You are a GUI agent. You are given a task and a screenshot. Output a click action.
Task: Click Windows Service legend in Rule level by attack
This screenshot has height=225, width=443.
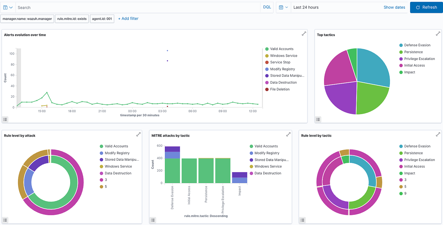point(116,166)
